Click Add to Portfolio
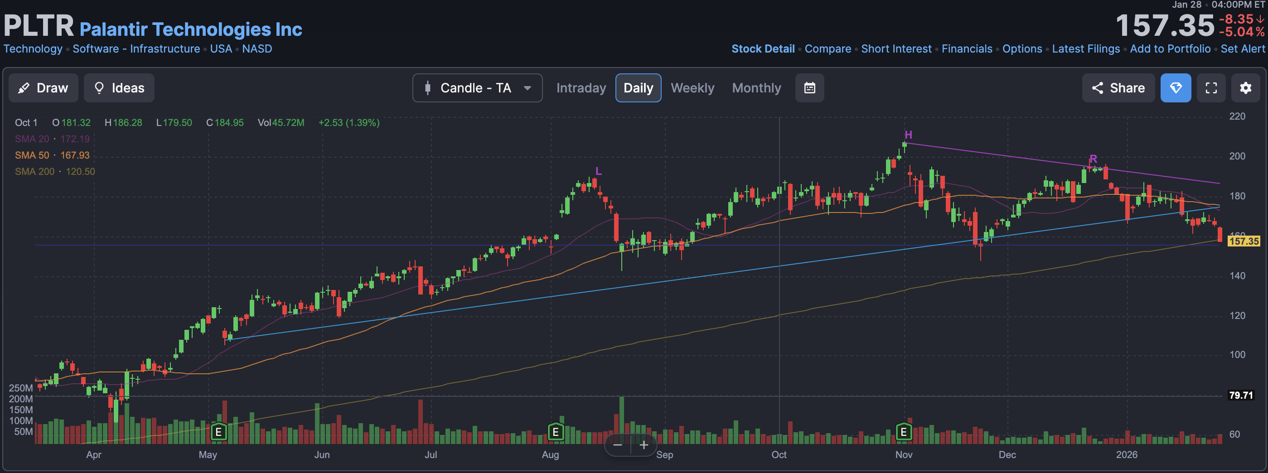 pos(1170,49)
